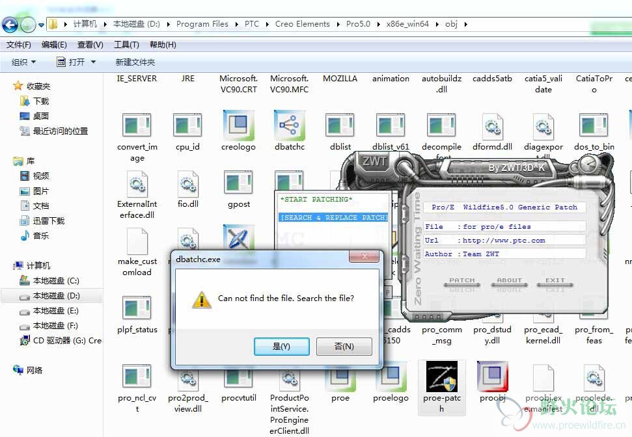Select dblist file icon
This screenshot has width=632, height=437.
pos(340,126)
